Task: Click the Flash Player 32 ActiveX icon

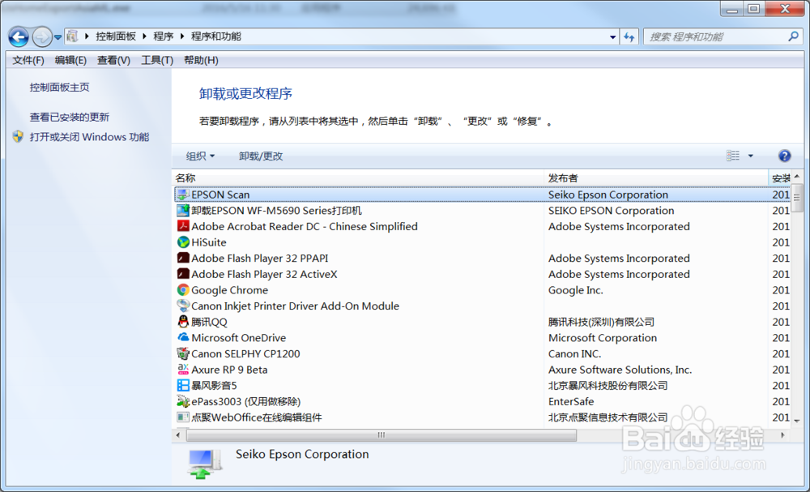Action: tap(182, 274)
